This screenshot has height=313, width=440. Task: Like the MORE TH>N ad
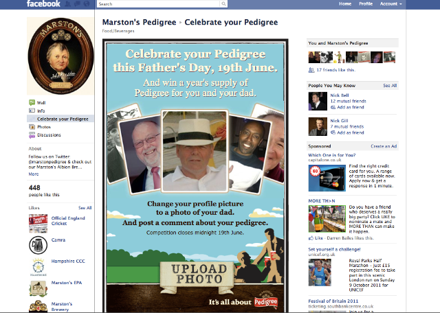(318, 238)
